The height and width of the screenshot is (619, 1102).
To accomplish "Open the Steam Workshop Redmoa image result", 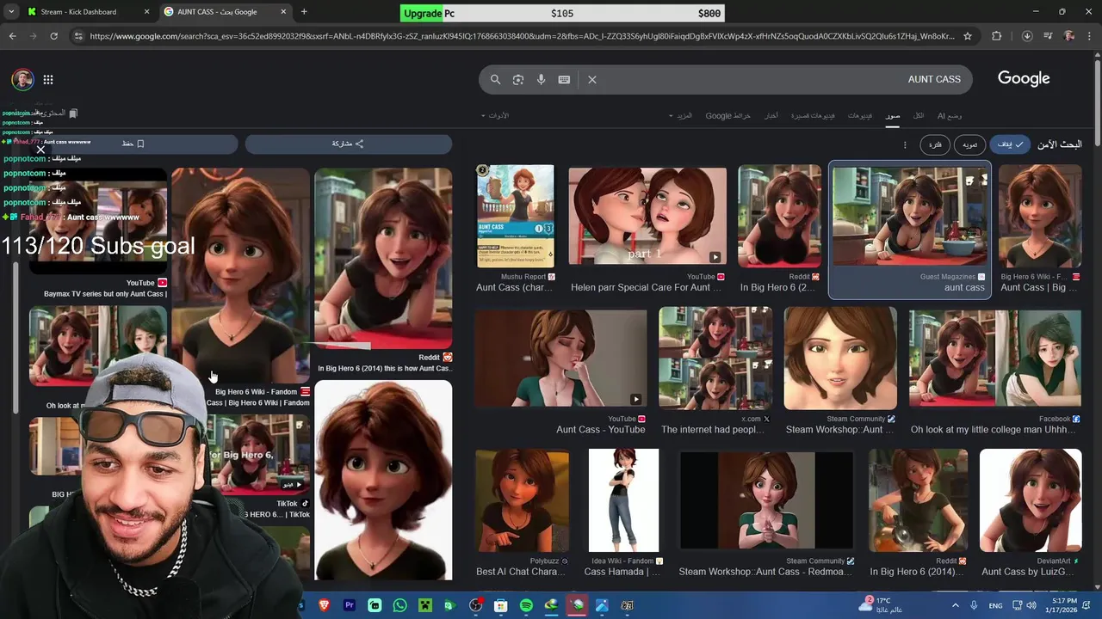I will point(766,500).
